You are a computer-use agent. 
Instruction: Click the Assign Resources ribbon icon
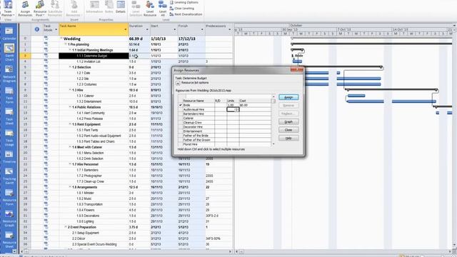click(25, 9)
